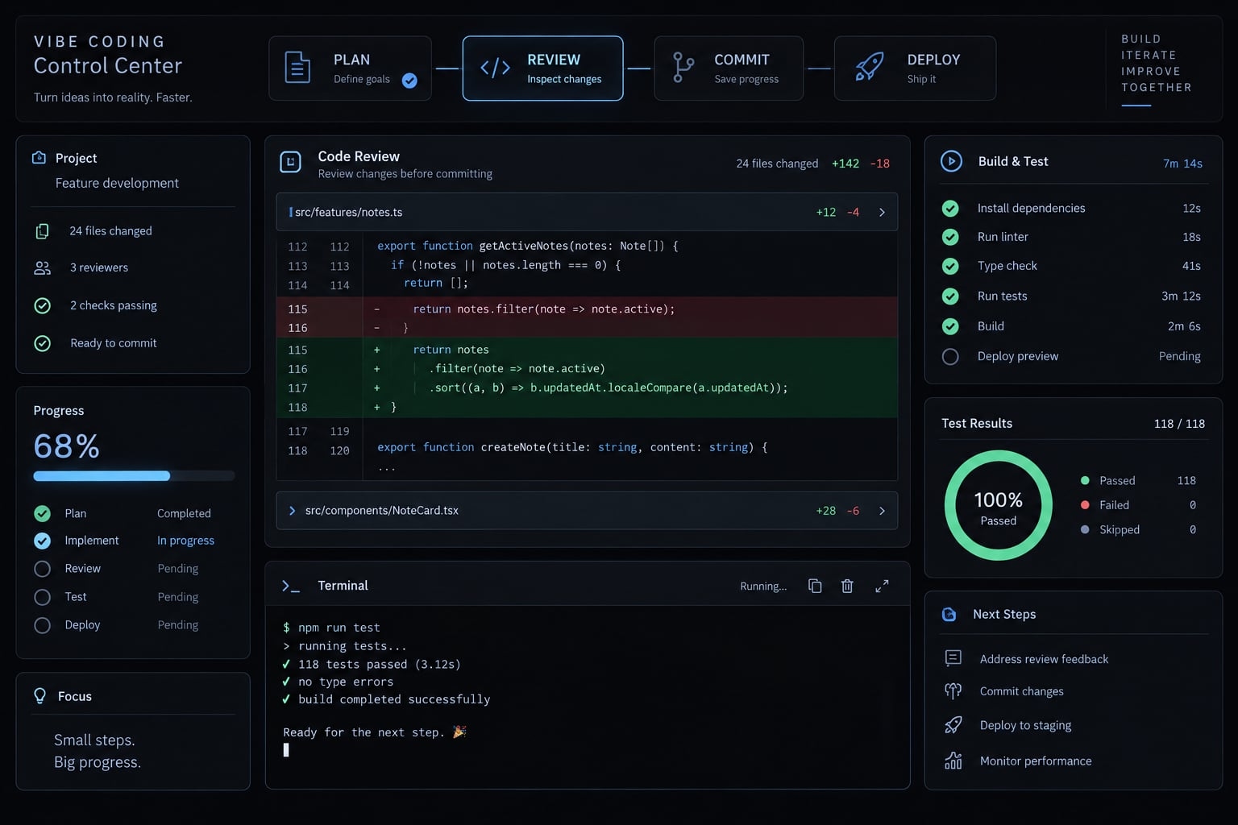
Task: Switch to the COMMIT step
Action: click(x=729, y=68)
